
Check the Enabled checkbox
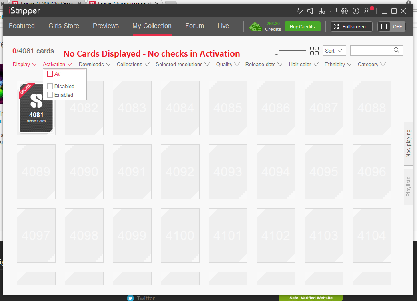pyautogui.click(x=50, y=95)
